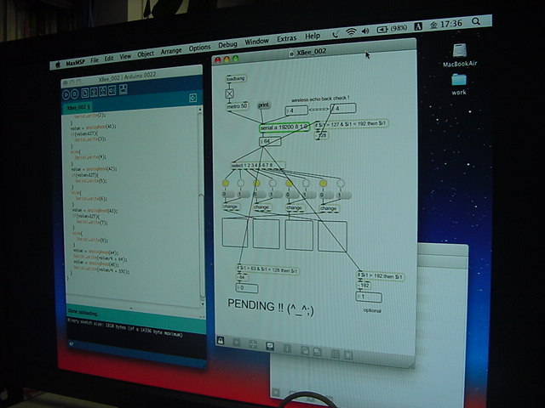Click the last 1 message box on the right

coord(345,195)
